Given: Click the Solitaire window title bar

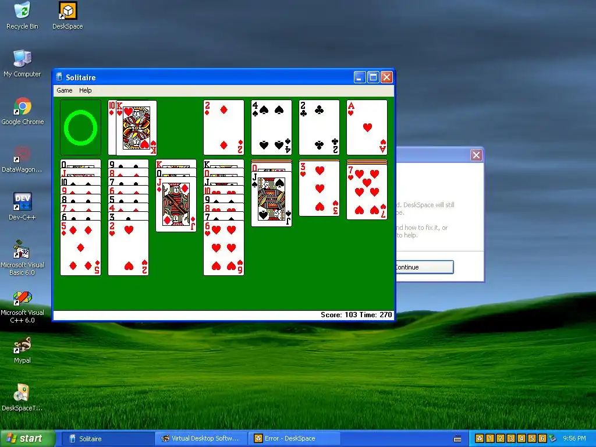Looking at the screenshot, I should 223,77.
